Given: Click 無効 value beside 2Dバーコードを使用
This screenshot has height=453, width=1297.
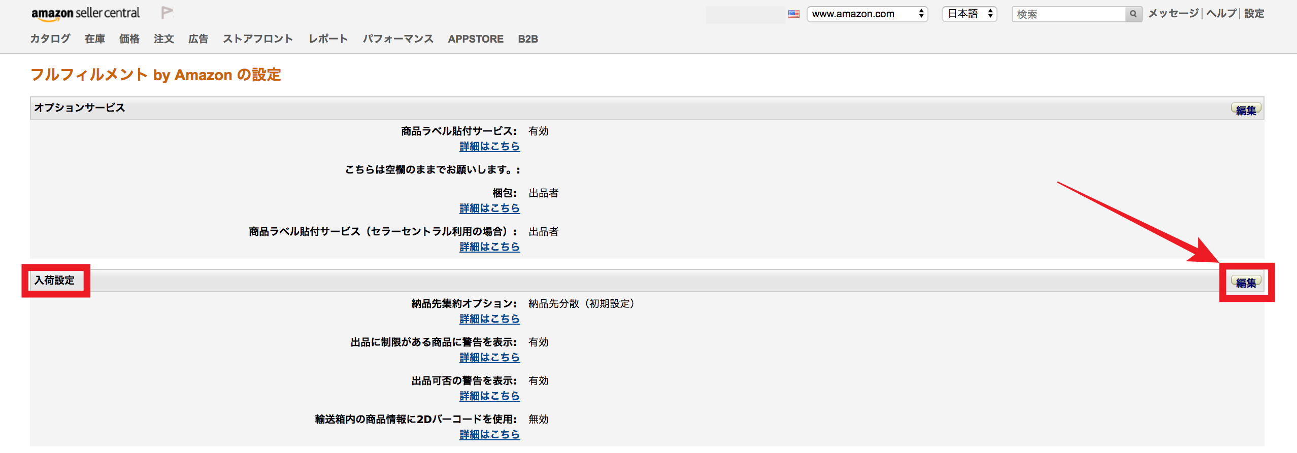Looking at the screenshot, I should 539,420.
